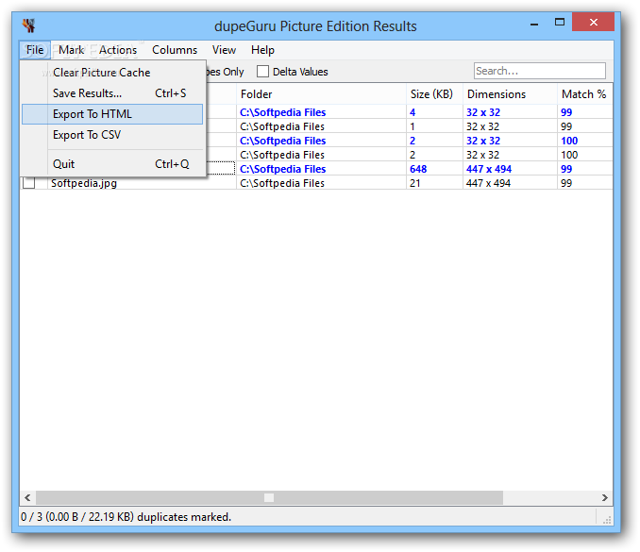
Task: Click the duplicates marked status bar text
Action: pyautogui.click(x=126, y=517)
